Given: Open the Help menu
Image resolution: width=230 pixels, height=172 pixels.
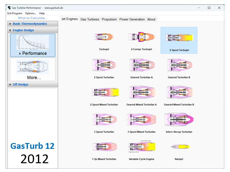Looking at the screenshot, I should tap(42, 13).
